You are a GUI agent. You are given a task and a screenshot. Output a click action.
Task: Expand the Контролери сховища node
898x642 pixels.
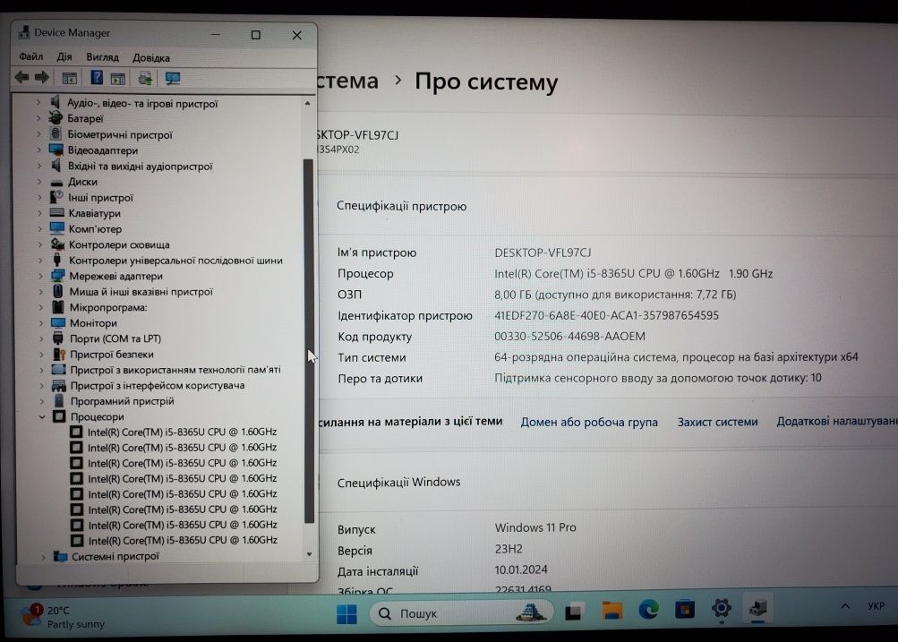coord(40,244)
